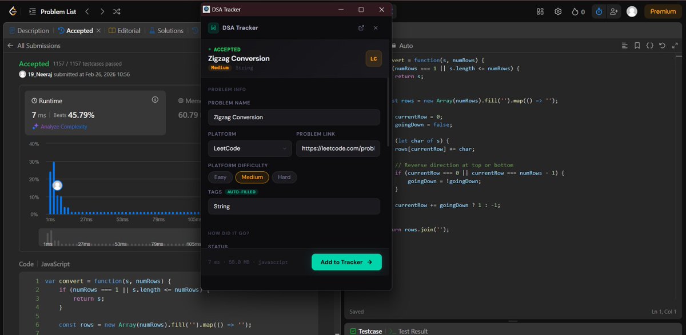The height and width of the screenshot is (335, 686).
Task: Edit the Tags field containing String
Action: (294, 207)
